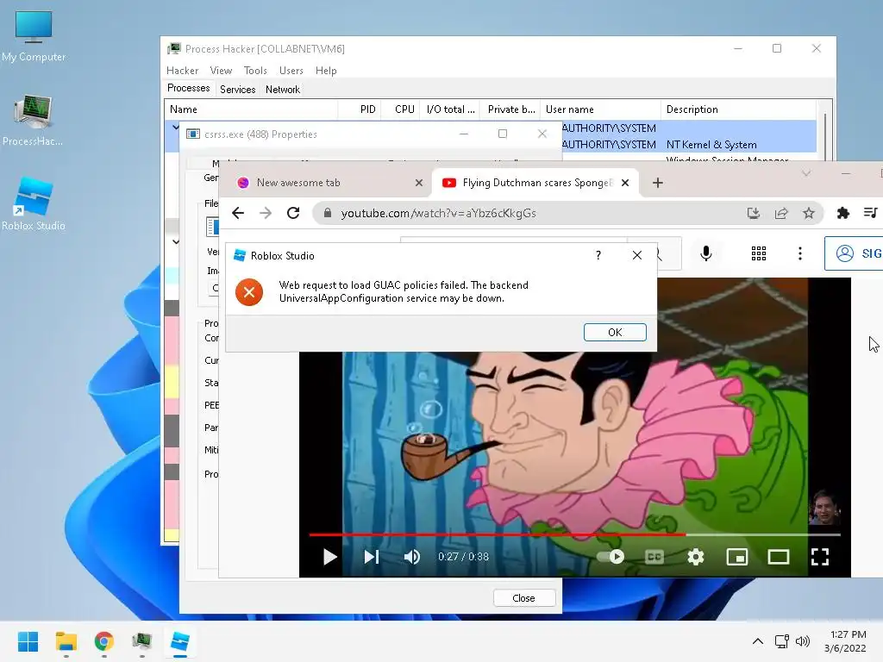This screenshot has width=883, height=662.
Task: Skip to the next video
Action: tap(371, 557)
